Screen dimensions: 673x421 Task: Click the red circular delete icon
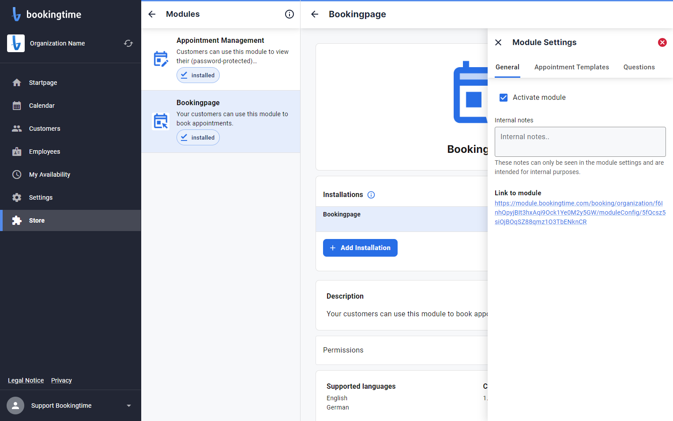pos(662,42)
